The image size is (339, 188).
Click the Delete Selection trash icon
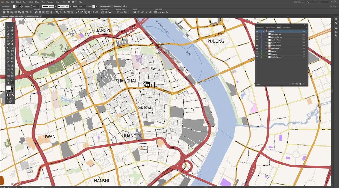point(304,84)
